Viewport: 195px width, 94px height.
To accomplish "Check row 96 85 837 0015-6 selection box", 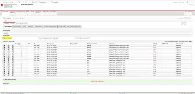I will coord(21,64).
